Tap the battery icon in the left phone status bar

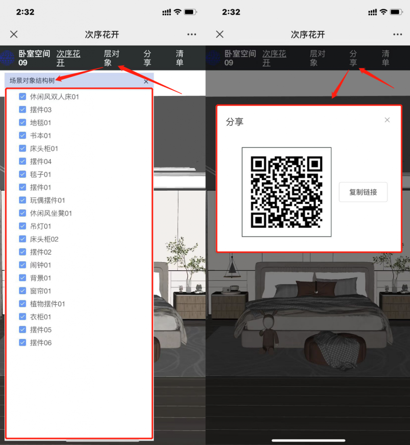[191, 12]
